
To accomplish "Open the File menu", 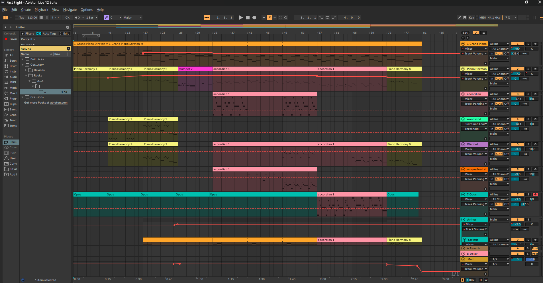I will click(5, 10).
